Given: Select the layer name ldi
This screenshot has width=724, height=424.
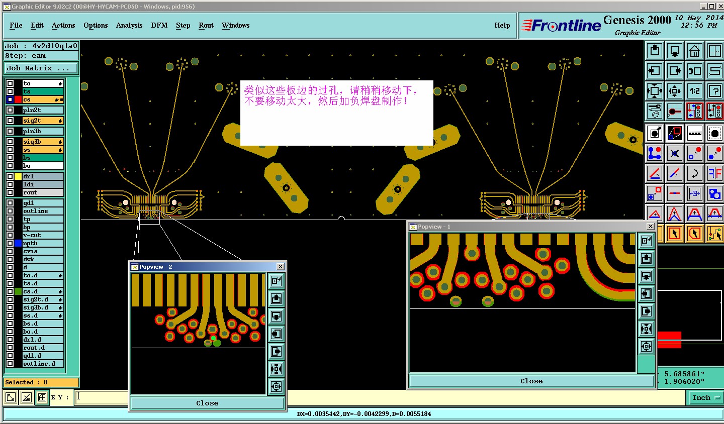Looking at the screenshot, I should coord(43,184).
